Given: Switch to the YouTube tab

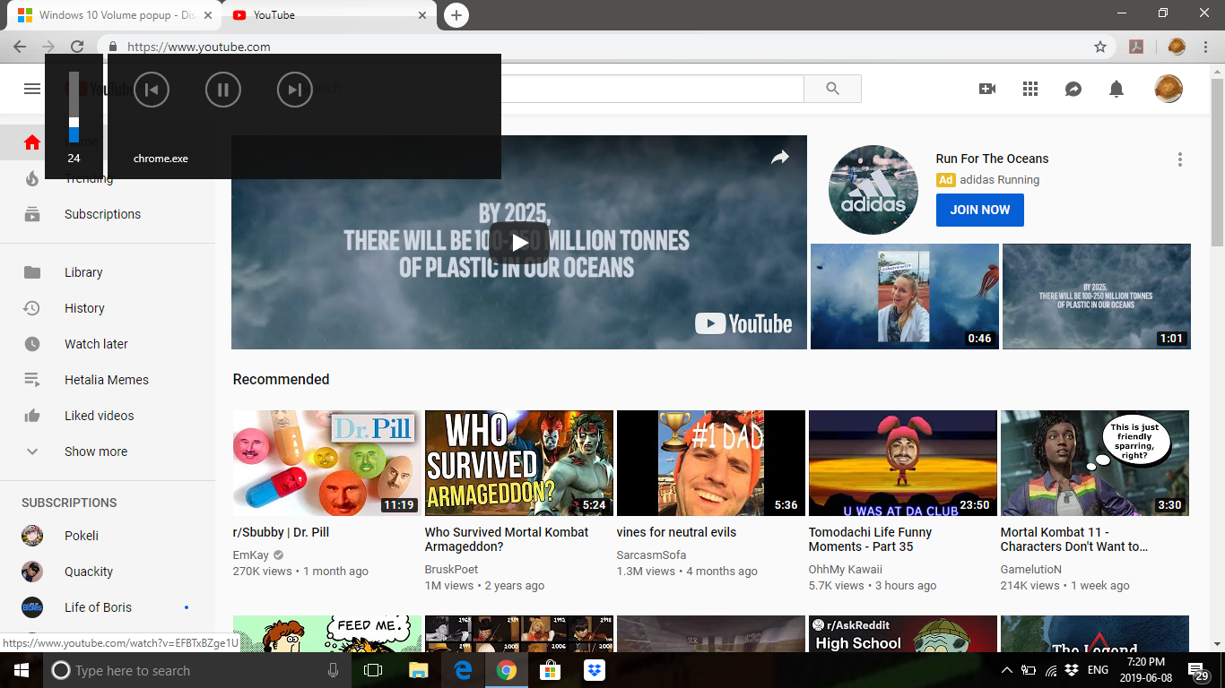Looking at the screenshot, I should click(329, 15).
